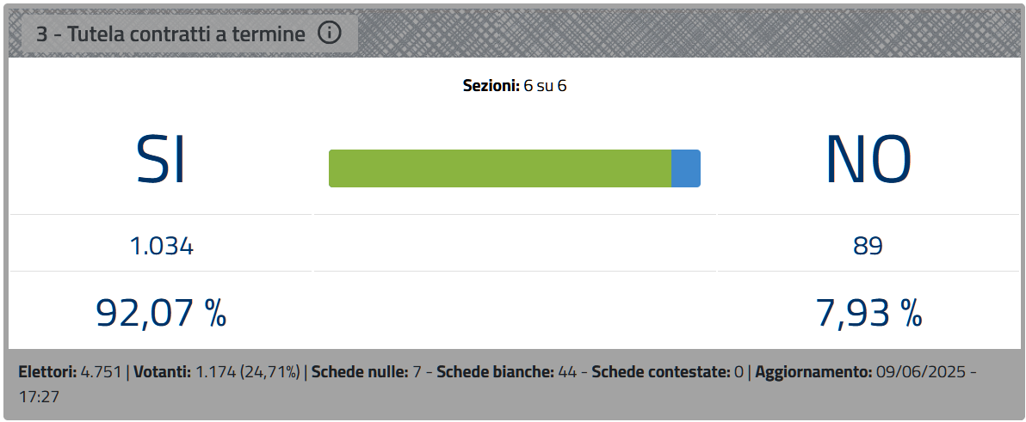Click the blue NO portion of bar
The height and width of the screenshot is (422, 1026).
(x=686, y=168)
